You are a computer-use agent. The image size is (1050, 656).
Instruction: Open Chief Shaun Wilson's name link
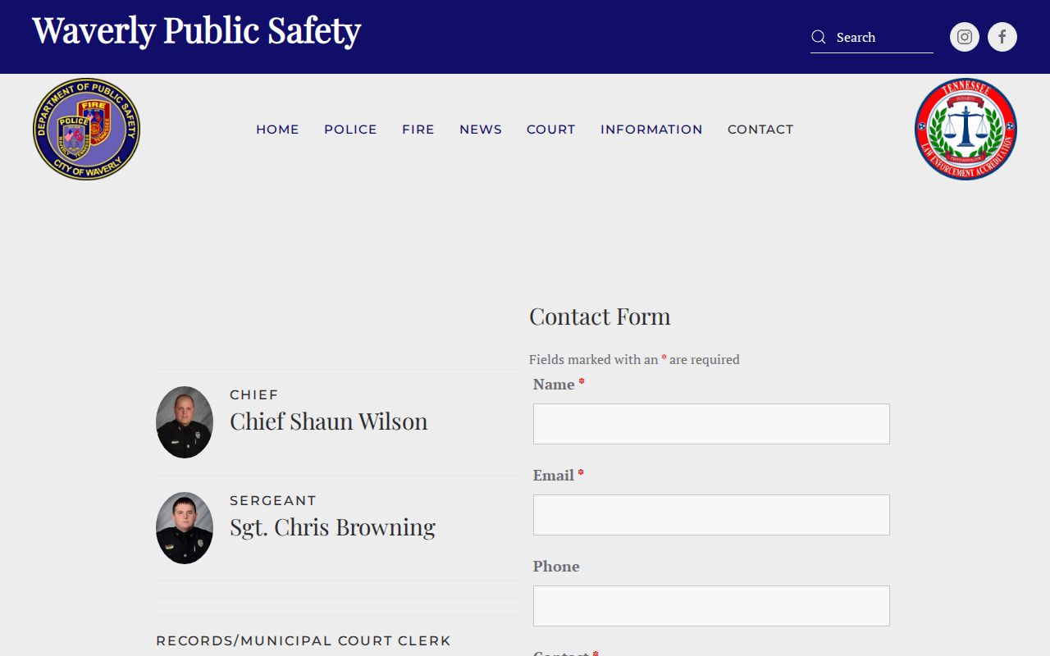point(329,421)
